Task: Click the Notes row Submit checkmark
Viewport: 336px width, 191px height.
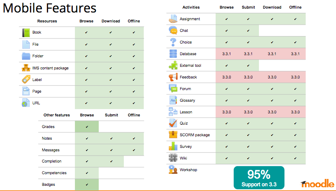Action: 111,138
